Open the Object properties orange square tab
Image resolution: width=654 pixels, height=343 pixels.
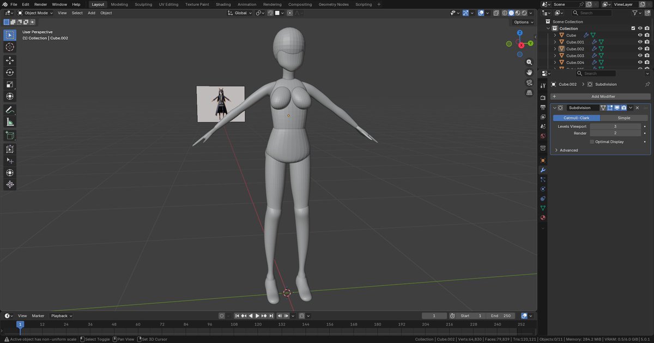[543, 160]
